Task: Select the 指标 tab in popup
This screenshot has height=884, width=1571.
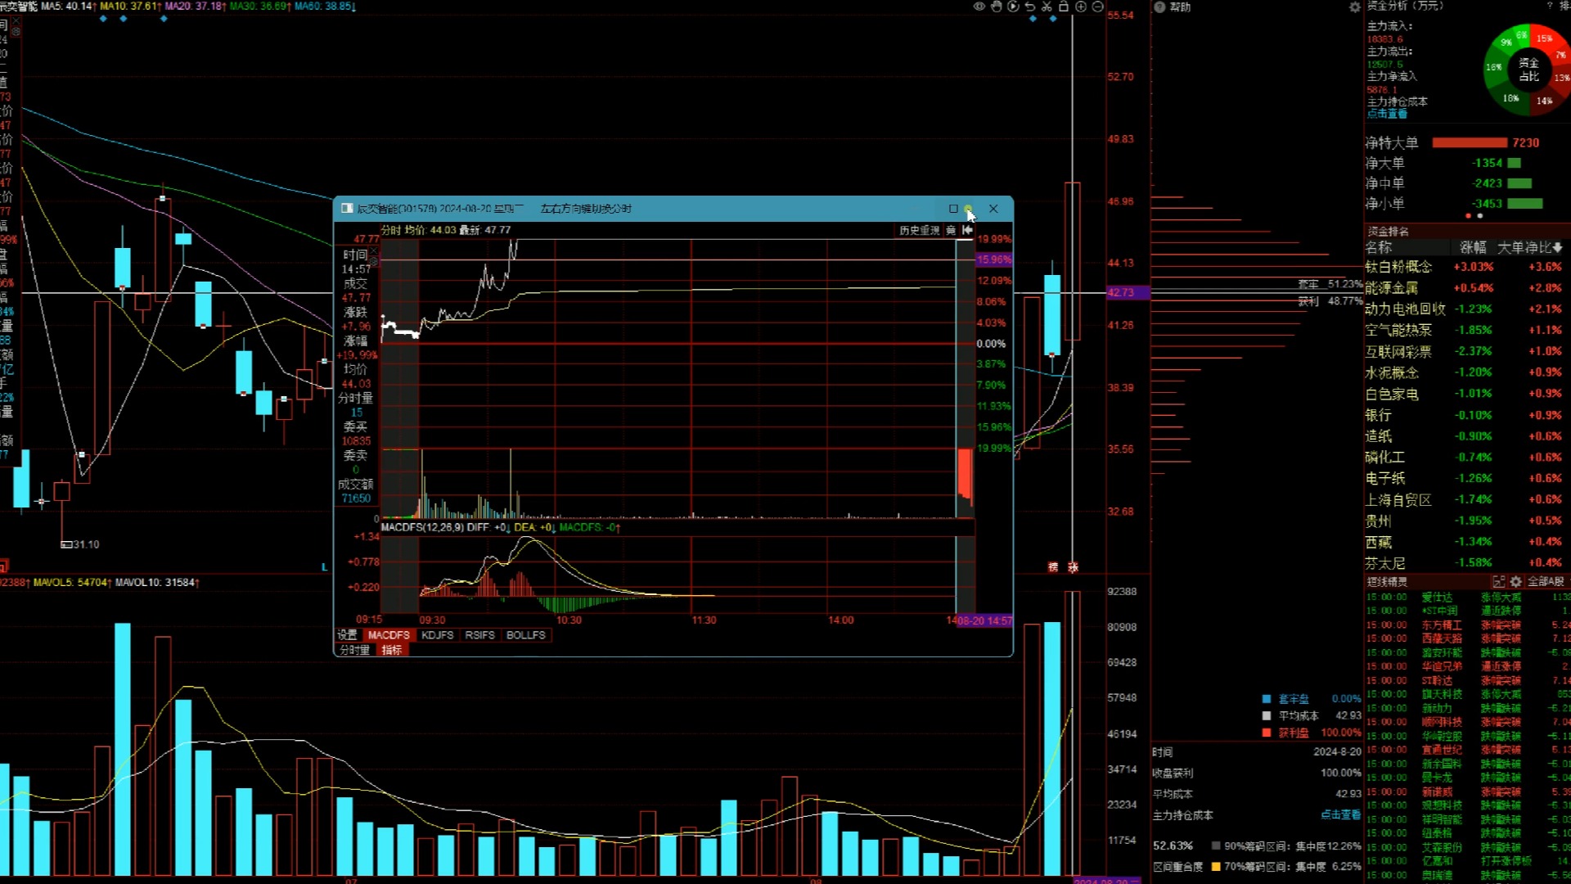Action: 393,650
